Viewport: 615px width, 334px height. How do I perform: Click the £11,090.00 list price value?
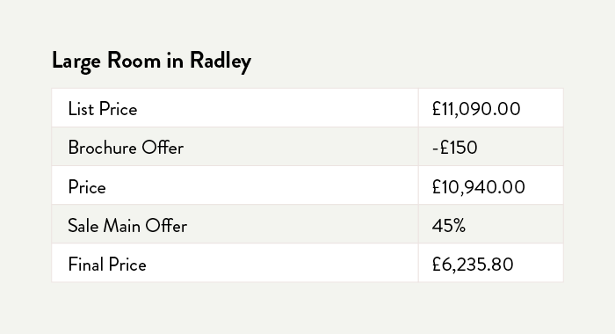(x=476, y=109)
